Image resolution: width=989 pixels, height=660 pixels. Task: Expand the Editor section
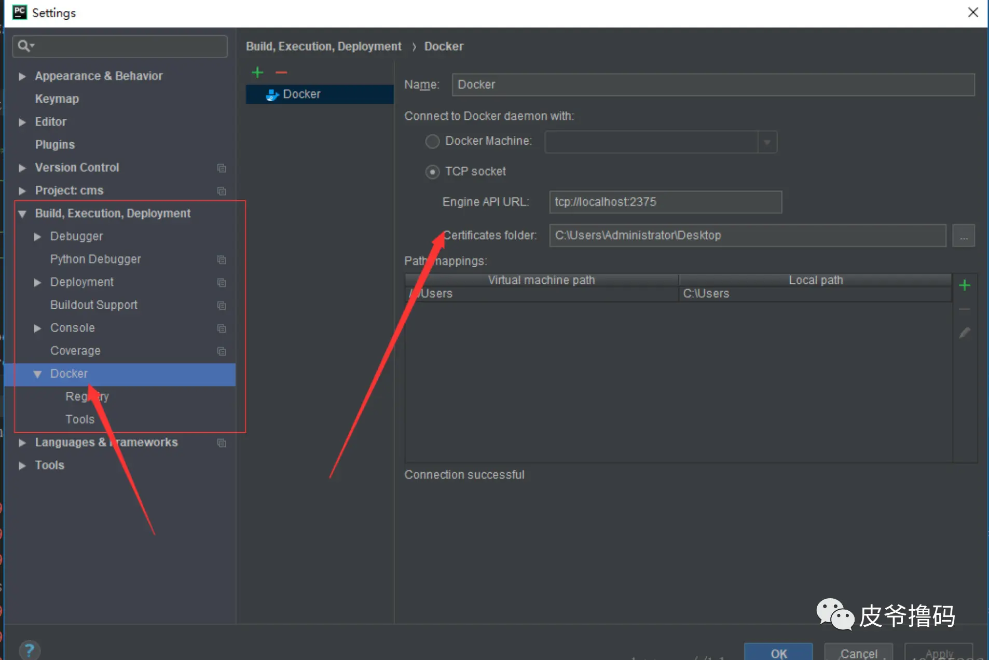[22, 122]
